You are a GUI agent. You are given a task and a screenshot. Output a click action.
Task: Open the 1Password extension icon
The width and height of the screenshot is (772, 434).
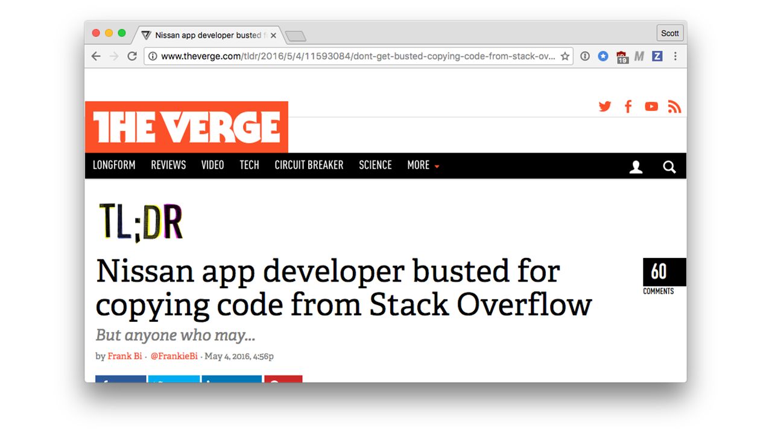point(585,56)
